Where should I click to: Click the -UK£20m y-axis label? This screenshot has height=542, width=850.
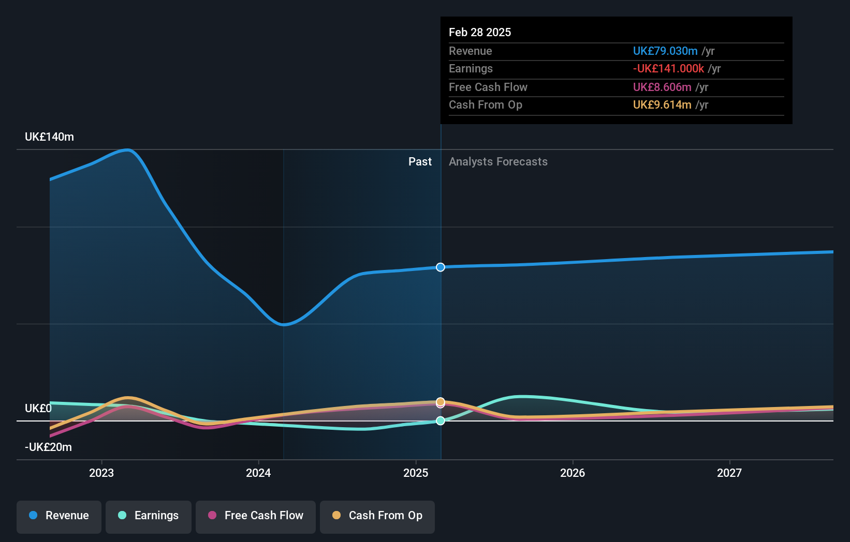48,447
